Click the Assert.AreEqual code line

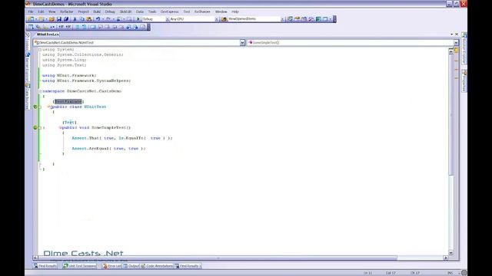pyautogui.click(x=108, y=148)
